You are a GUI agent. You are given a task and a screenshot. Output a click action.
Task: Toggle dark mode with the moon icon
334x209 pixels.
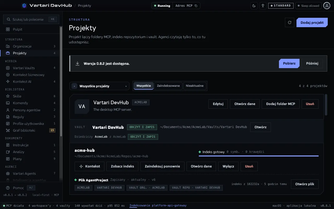pyautogui.click(x=254, y=6)
